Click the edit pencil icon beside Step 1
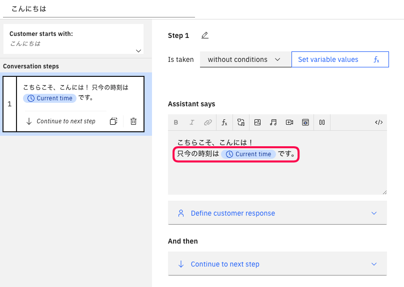The image size is (404, 287). [x=205, y=35]
